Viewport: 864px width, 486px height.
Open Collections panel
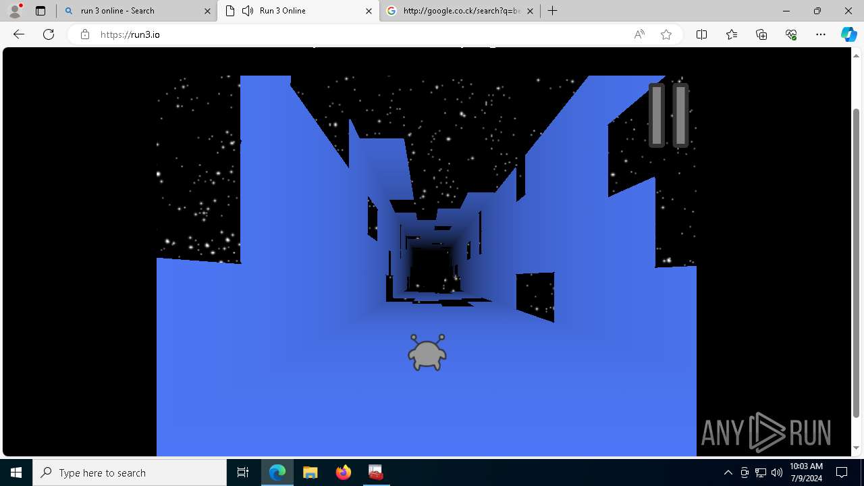click(x=761, y=34)
